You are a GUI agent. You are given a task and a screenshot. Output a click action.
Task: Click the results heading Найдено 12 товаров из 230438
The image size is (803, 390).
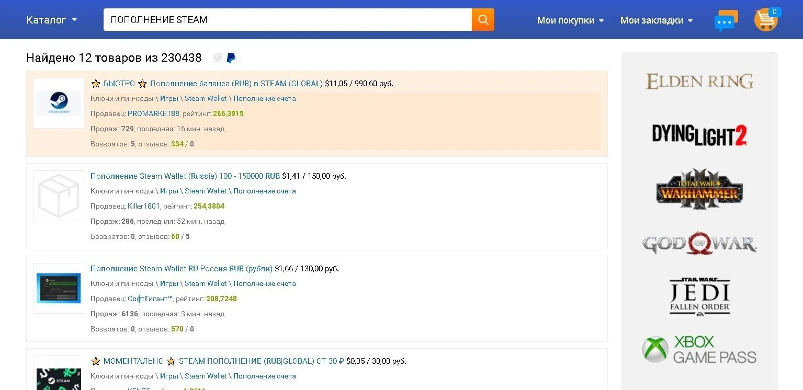[114, 58]
